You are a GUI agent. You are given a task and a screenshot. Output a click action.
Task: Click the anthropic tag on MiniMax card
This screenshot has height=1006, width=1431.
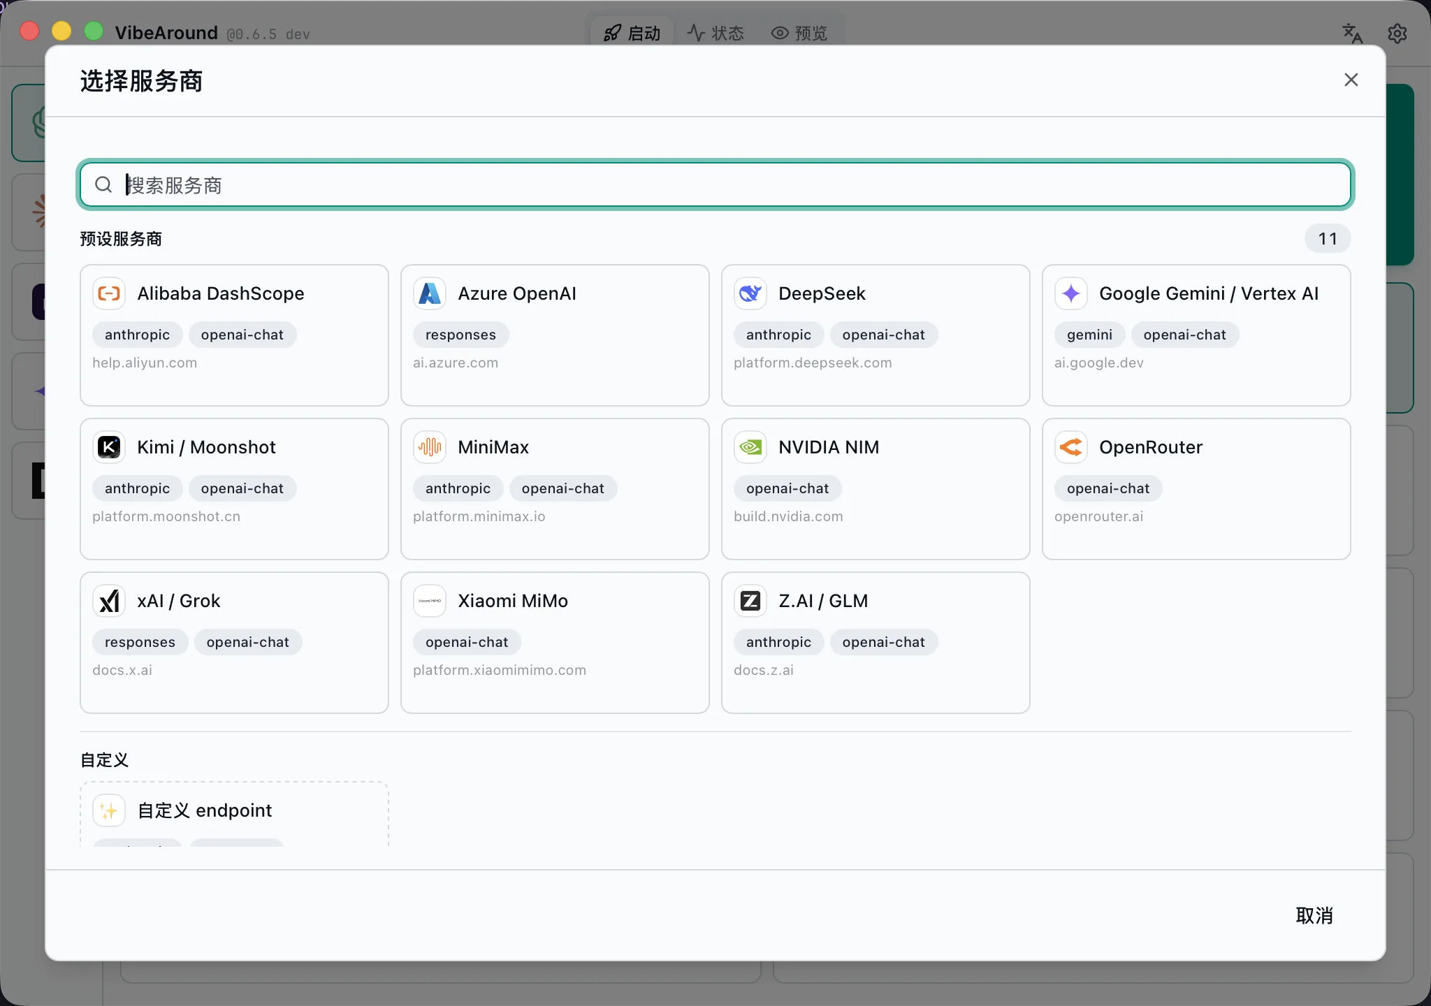point(458,488)
